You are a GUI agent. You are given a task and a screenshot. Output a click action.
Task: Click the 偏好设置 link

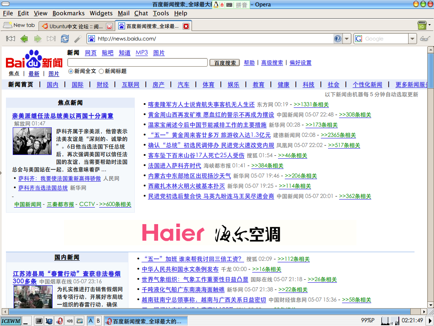coord(300,63)
